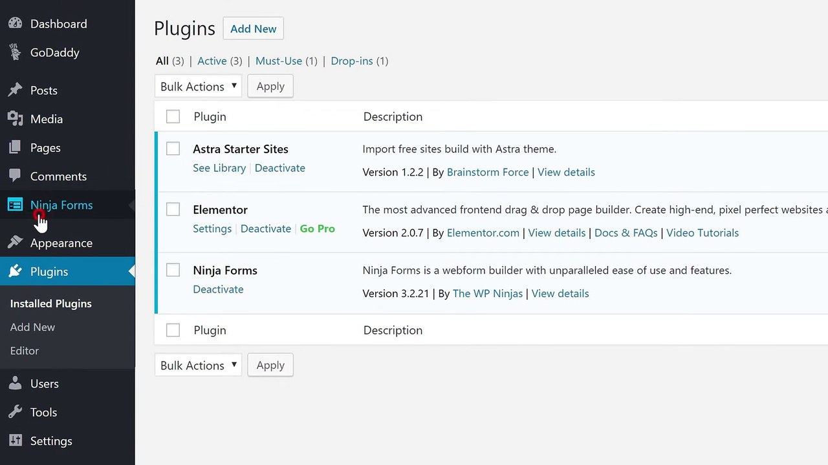Check the Astra Starter Sites checkbox
The height and width of the screenshot is (465, 828).
(x=173, y=149)
